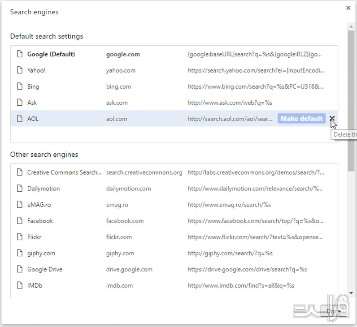
Task: Select the Bing engine name
Action: pyautogui.click(x=33, y=86)
